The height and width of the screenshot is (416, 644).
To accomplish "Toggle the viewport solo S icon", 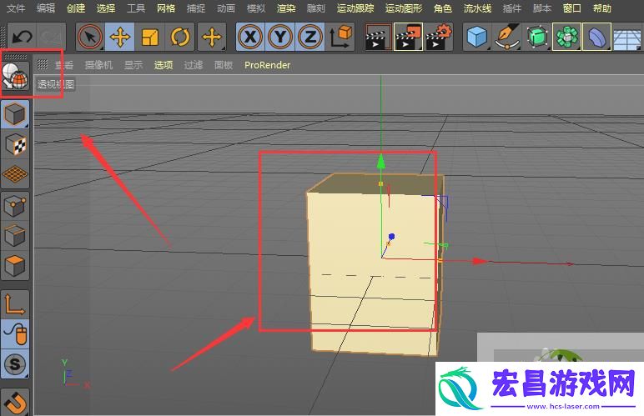I will point(16,364).
